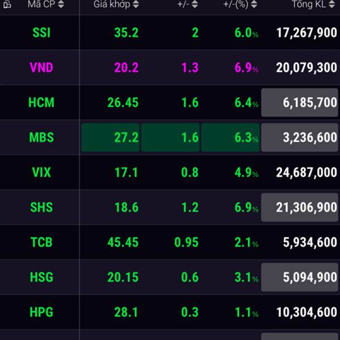Open the HCM stock symbol
This screenshot has height=340, width=340.
point(41,103)
